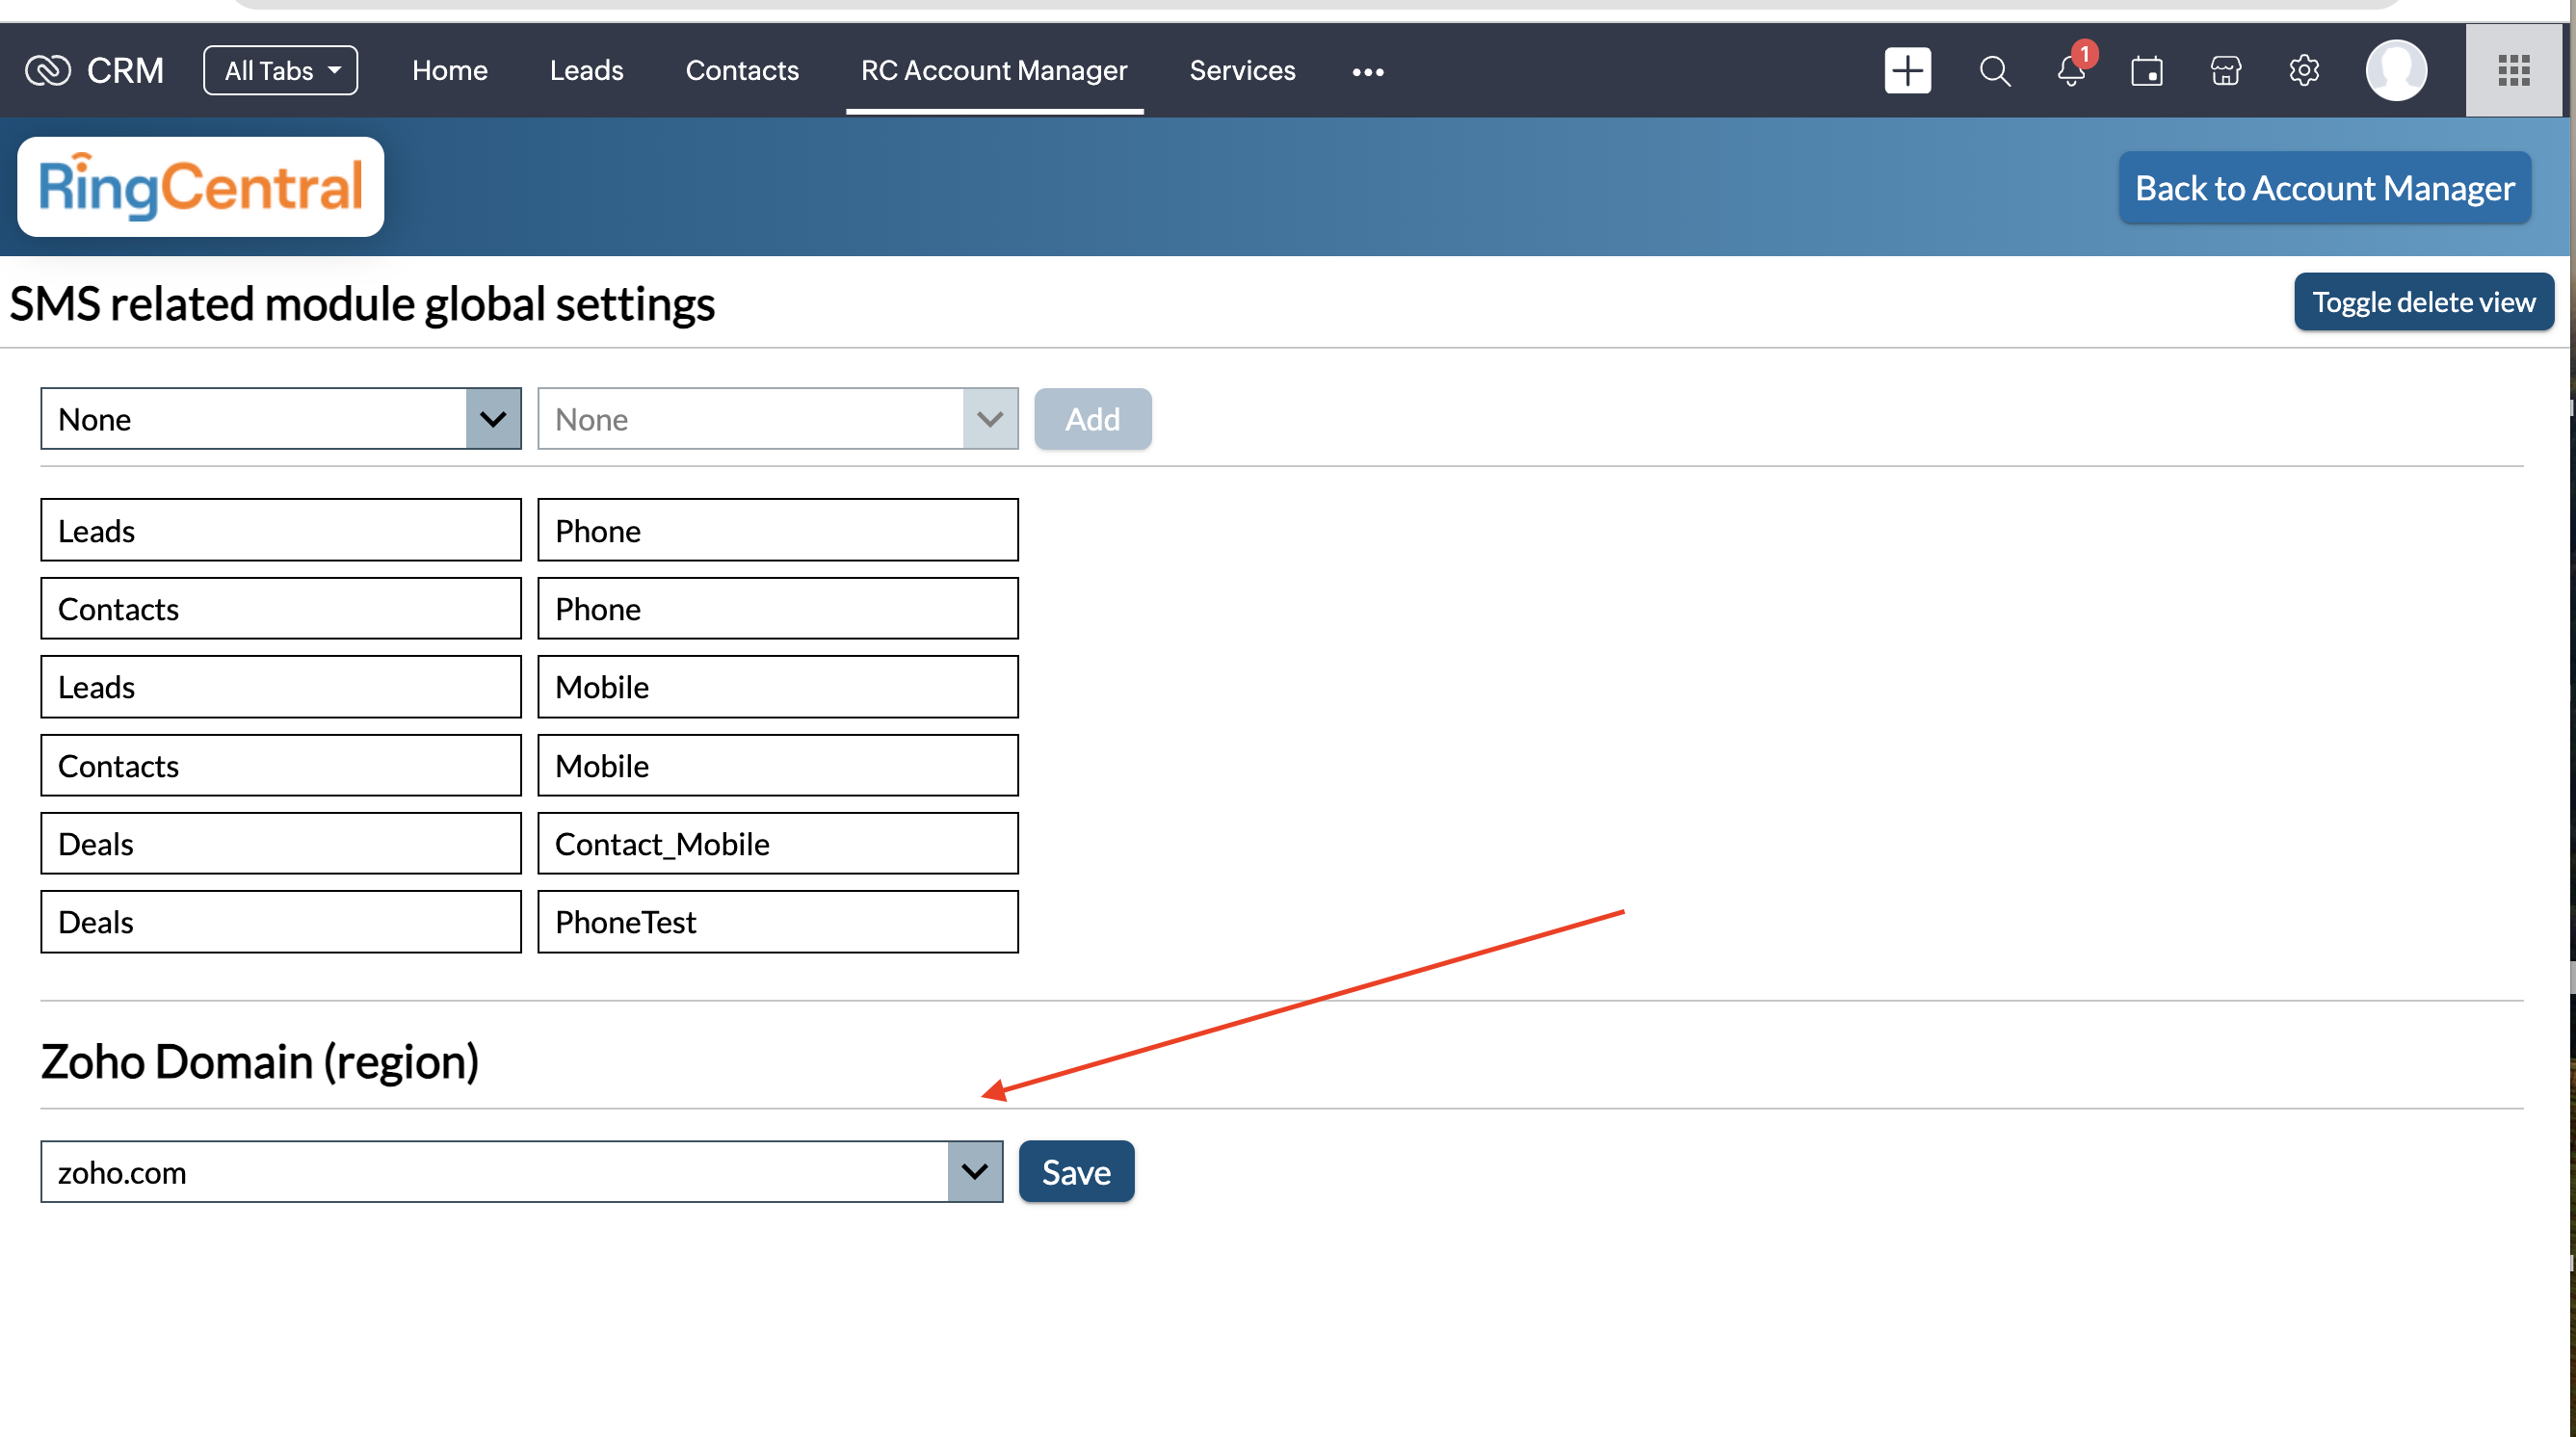Click the SMS related module global settings heading
Screen dimensions: 2576x1437
(x=362, y=304)
